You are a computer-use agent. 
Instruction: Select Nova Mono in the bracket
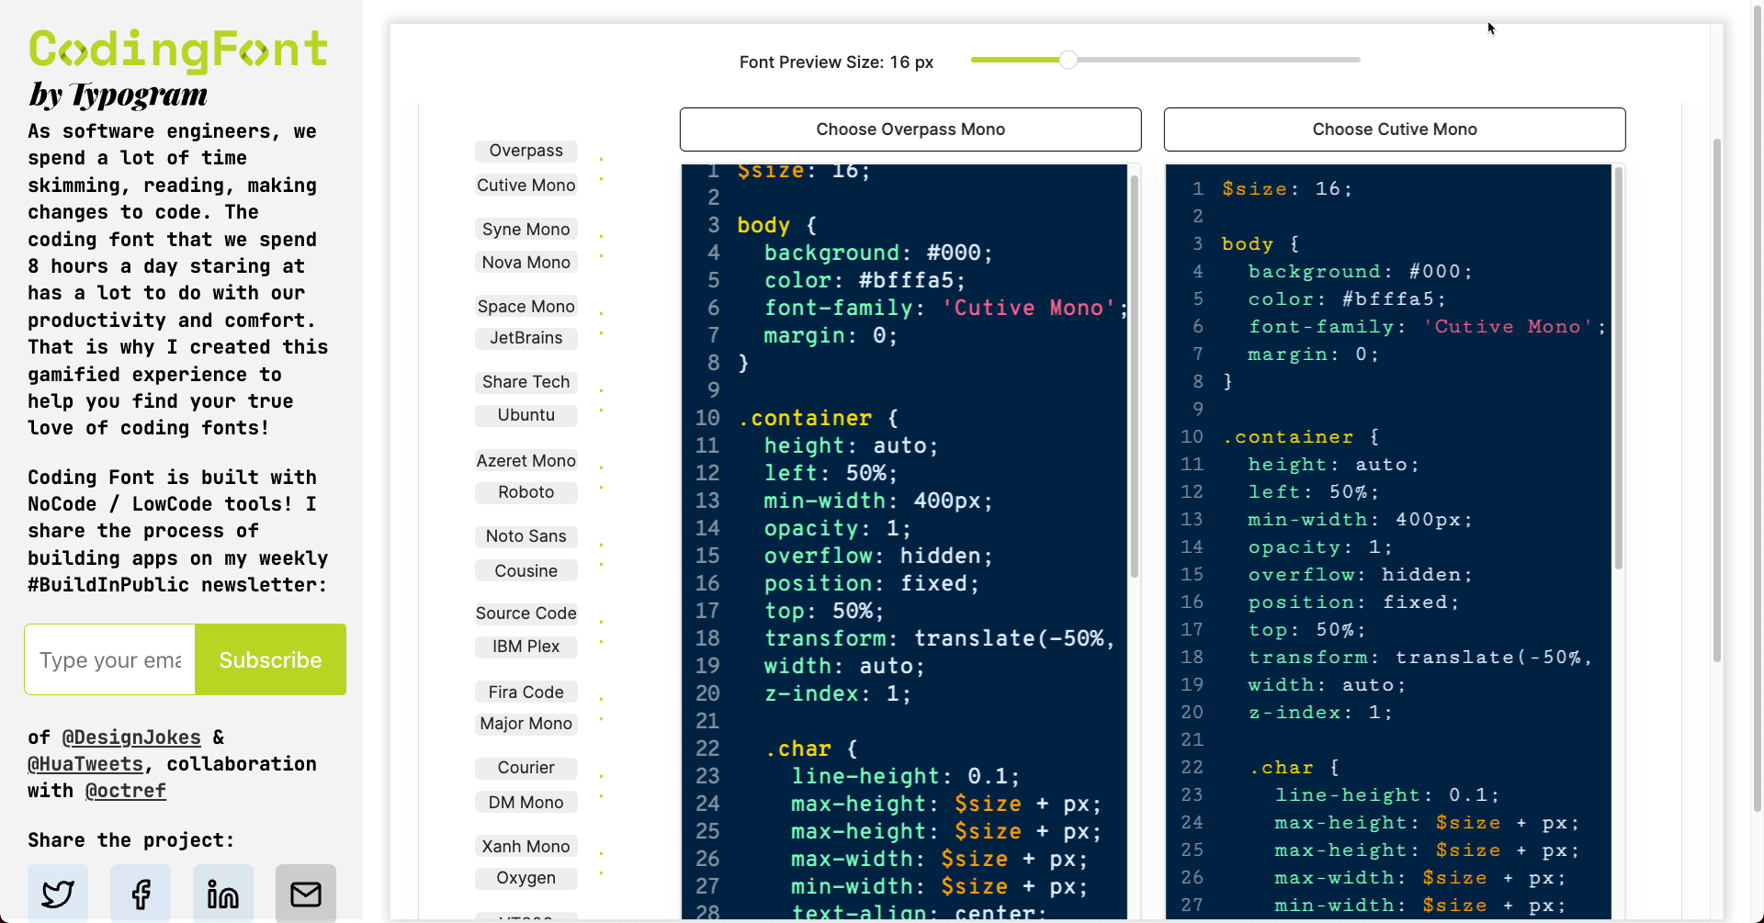coord(526,263)
